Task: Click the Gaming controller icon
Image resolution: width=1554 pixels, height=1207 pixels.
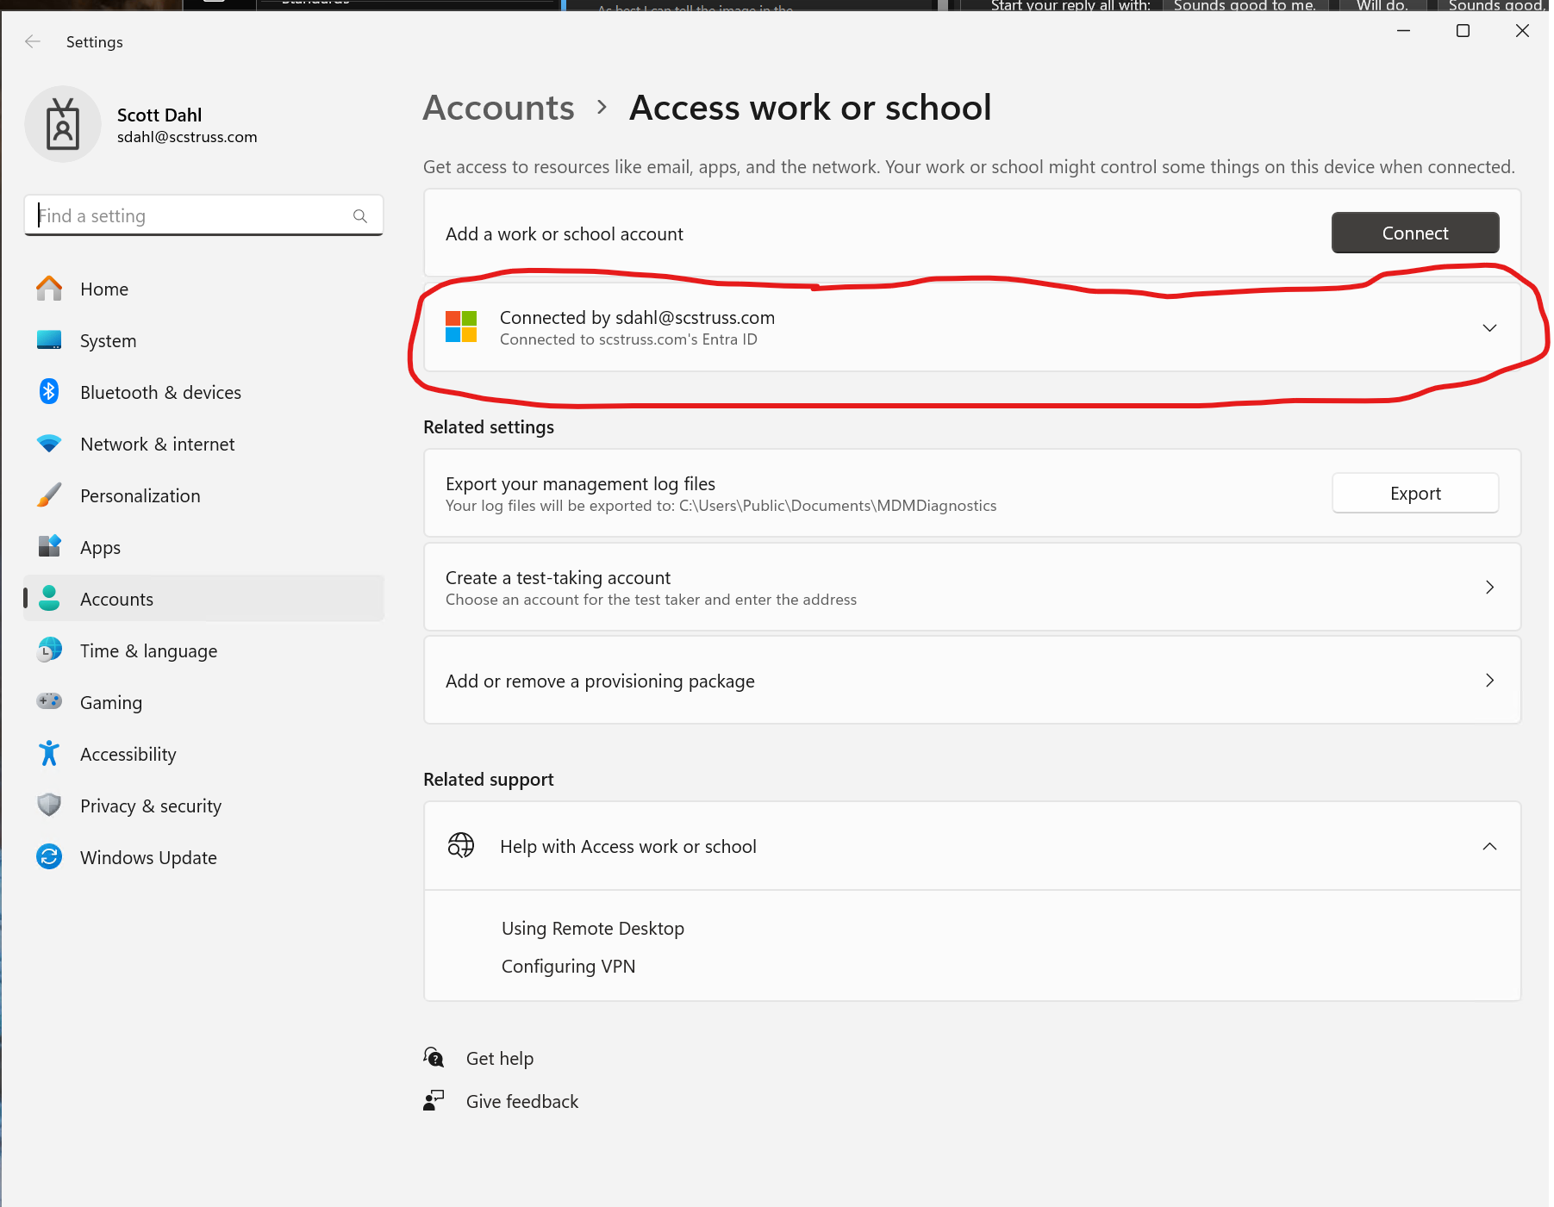Action: pyautogui.click(x=49, y=701)
